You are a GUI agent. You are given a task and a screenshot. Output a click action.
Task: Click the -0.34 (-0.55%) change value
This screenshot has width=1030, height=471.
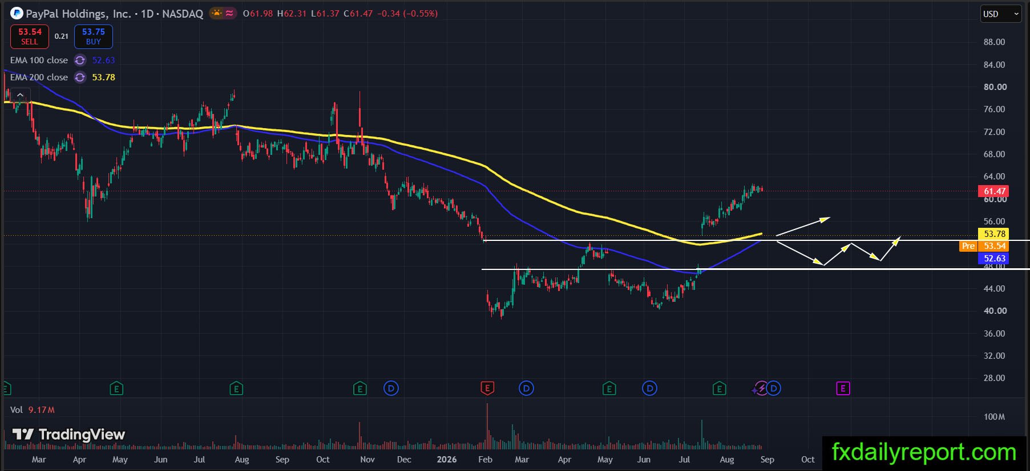407,14
